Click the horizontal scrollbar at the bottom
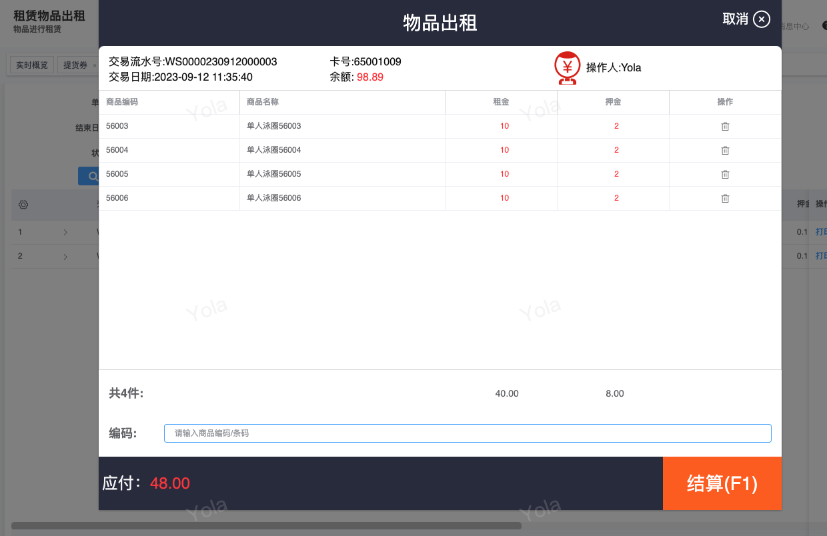827x536 pixels. pyautogui.click(x=267, y=525)
